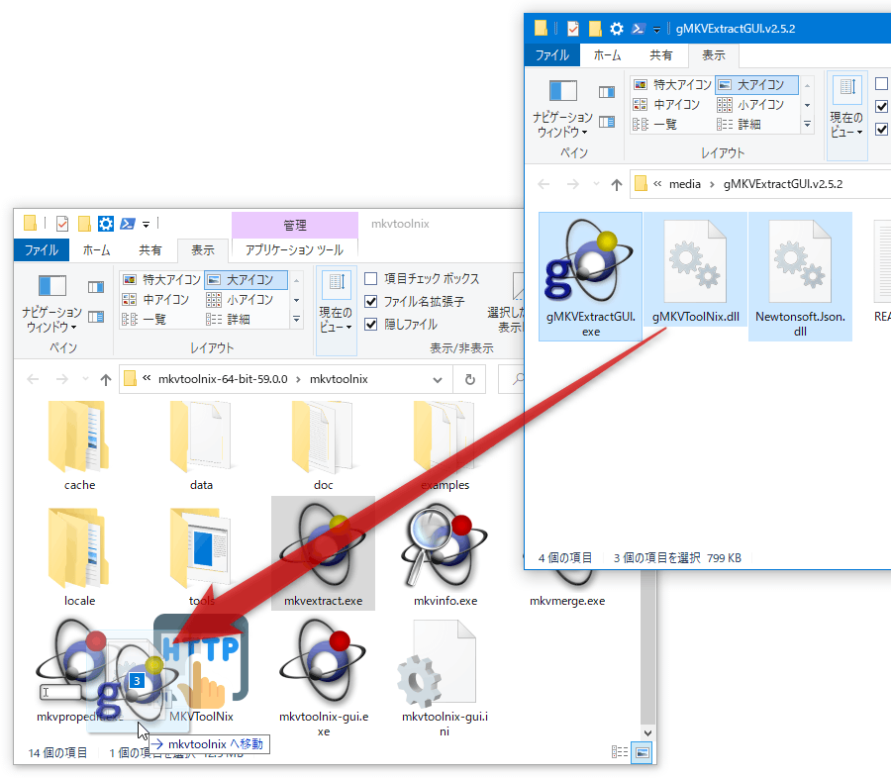Go up one folder level in gMKVExtractGUI window
891x778 pixels.
[617, 185]
